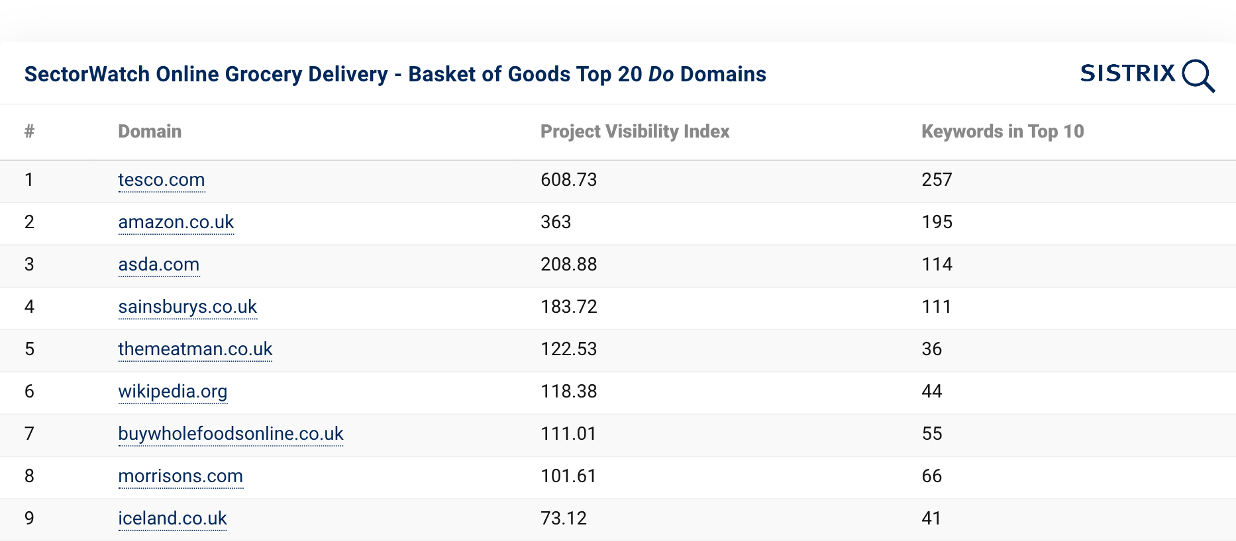
Task: Select visibility value 101.61 for morrisons.com
Action: [x=568, y=476]
